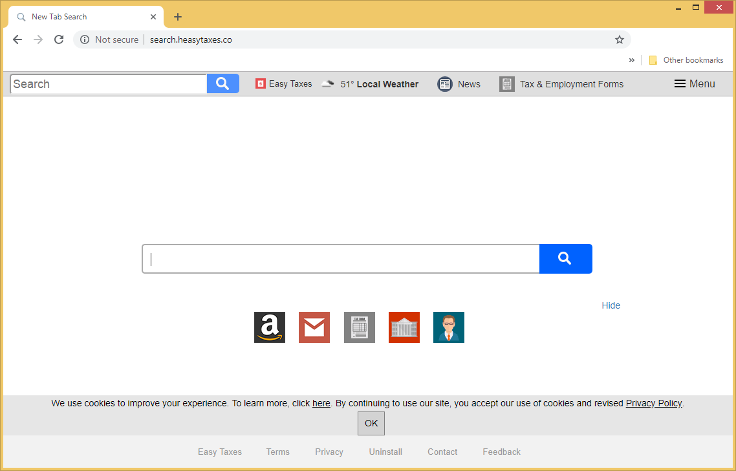Open the red government building shortcut
The image size is (736, 471).
click(404, 327)
